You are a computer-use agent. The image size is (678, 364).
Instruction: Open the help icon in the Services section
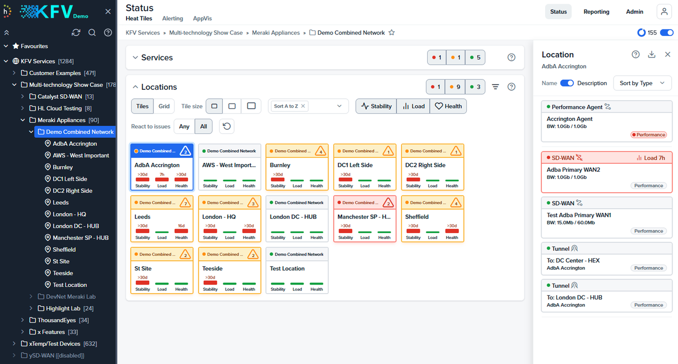tap(511, 57)
